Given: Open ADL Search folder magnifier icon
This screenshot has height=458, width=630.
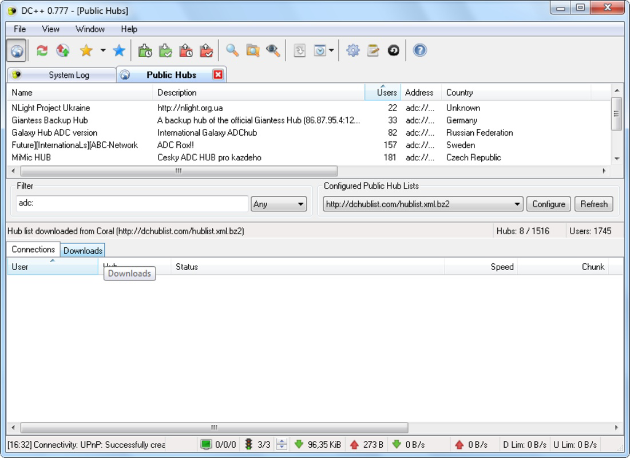Looking at the screenshot, I should coord(253,50).
